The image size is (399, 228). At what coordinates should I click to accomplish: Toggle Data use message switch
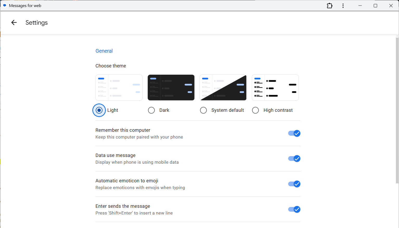(x=294, y=158)
